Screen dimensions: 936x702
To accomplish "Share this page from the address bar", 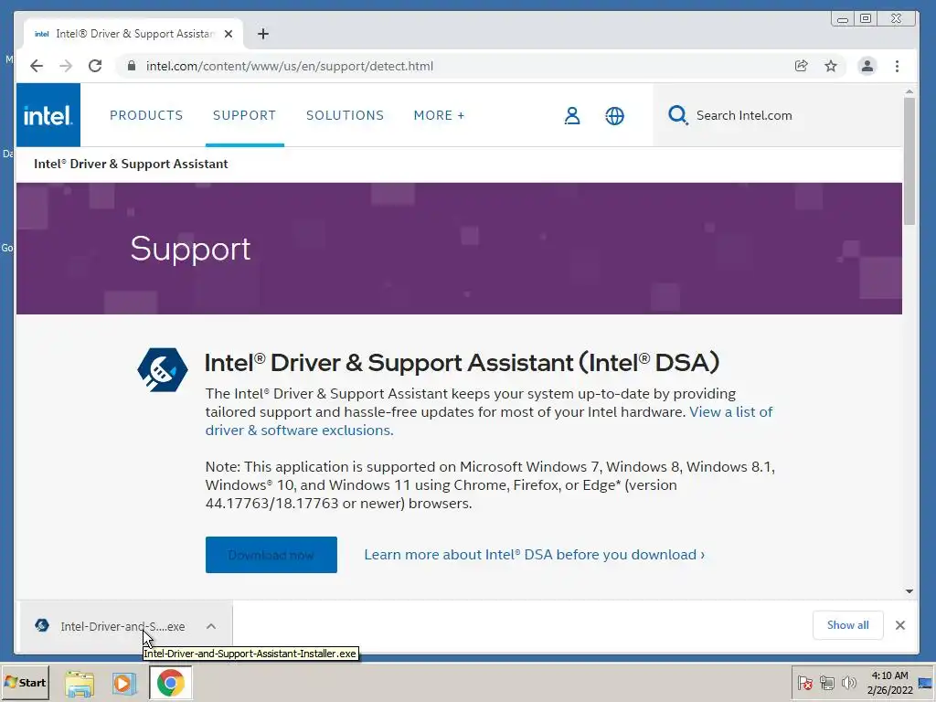I will pyautogui.click(x=801, y=66).
